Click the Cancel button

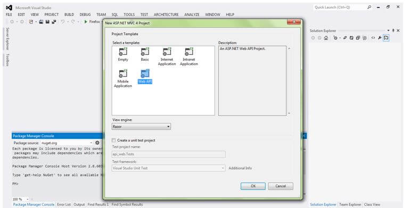pos(281,186)
